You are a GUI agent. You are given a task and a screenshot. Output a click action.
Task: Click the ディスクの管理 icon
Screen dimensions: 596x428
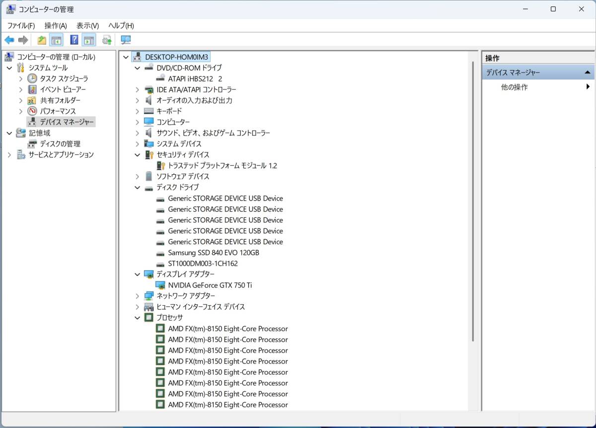[x=32, y=144]
